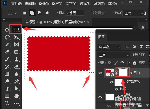The image size is (150, 109).
Task: Select the 矩形 1 smart object thumbnail
Action: [x=110, y=73]
